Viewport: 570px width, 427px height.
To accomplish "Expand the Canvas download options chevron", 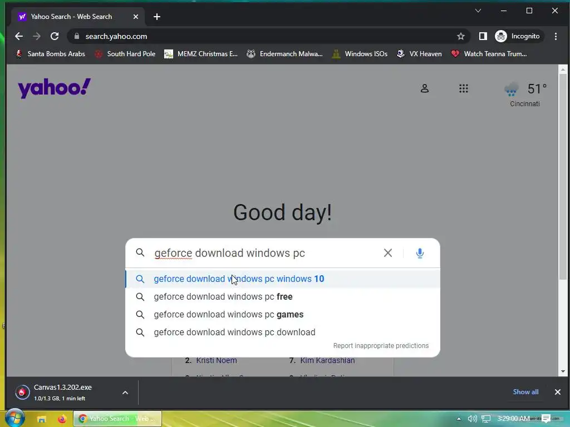I will click(x=125, y=393).
